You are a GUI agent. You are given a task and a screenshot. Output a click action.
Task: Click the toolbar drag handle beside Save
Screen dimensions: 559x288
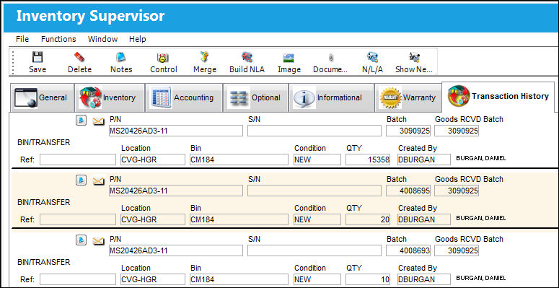click(14, 62)
